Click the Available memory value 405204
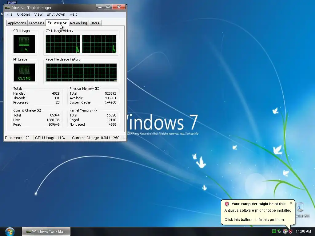The height and width of the screenshot is (236, 315). click(110, 98)
